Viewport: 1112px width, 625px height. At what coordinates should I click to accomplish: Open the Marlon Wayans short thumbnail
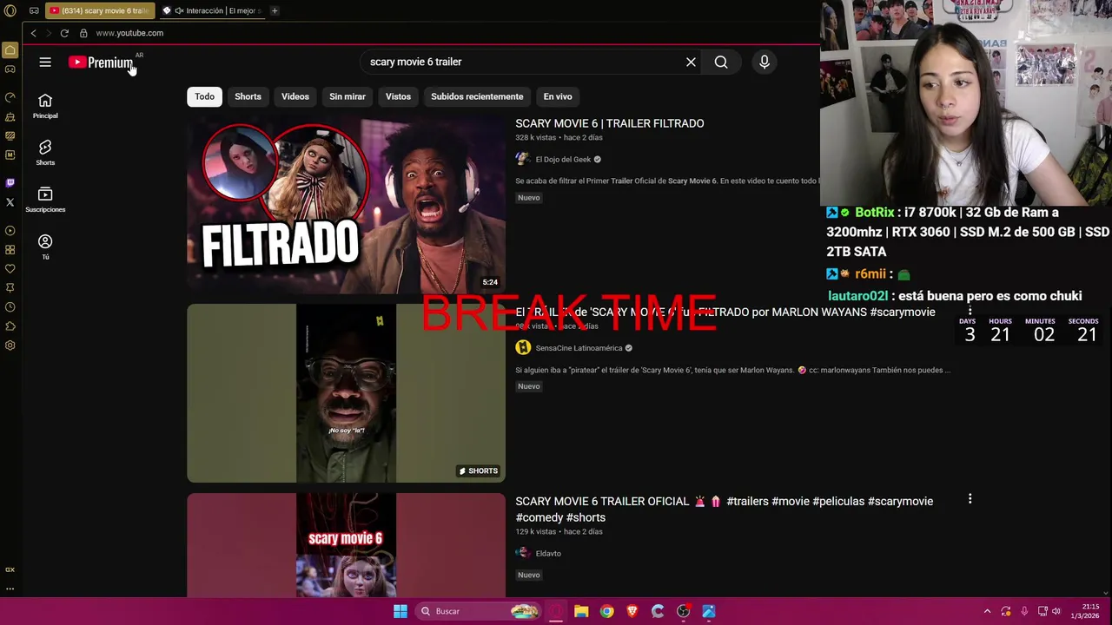(346, 392)
